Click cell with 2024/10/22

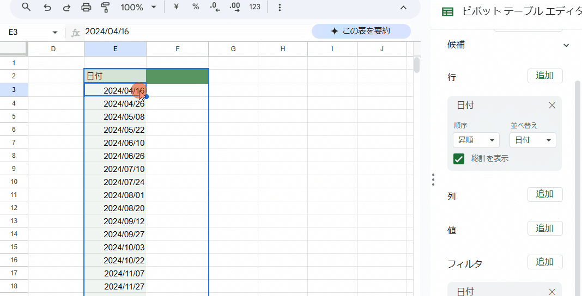pos(116,260)
